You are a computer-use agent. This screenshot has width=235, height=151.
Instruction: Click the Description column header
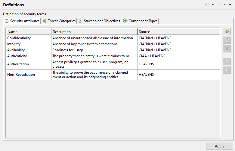click(94, 32)
